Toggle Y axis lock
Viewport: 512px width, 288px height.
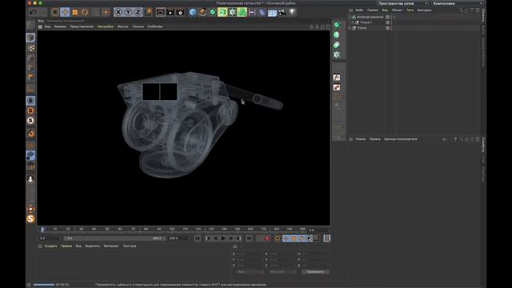(x=128, y=13)
